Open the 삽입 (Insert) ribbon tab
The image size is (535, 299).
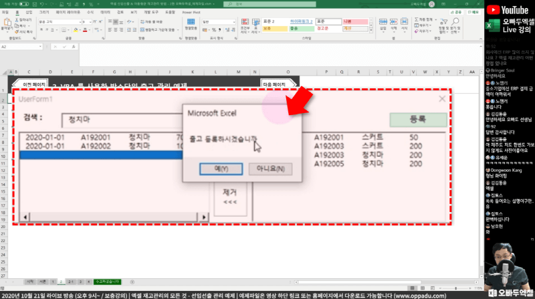[x=28, y=12]
